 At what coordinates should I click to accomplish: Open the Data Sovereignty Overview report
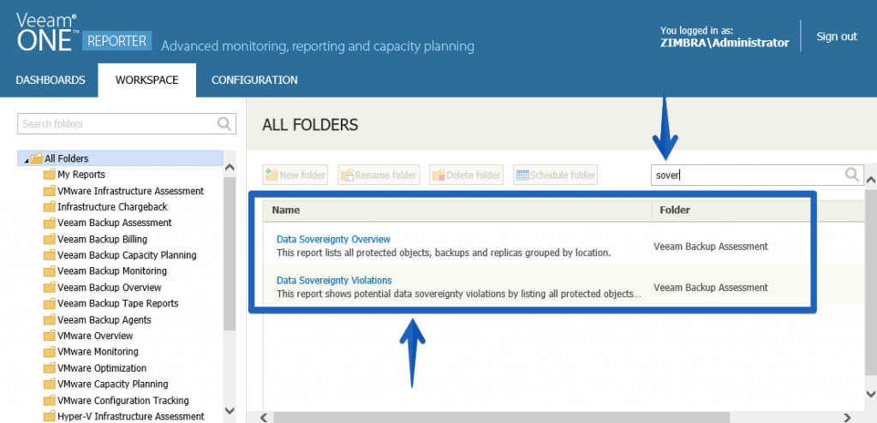(333, 240)
